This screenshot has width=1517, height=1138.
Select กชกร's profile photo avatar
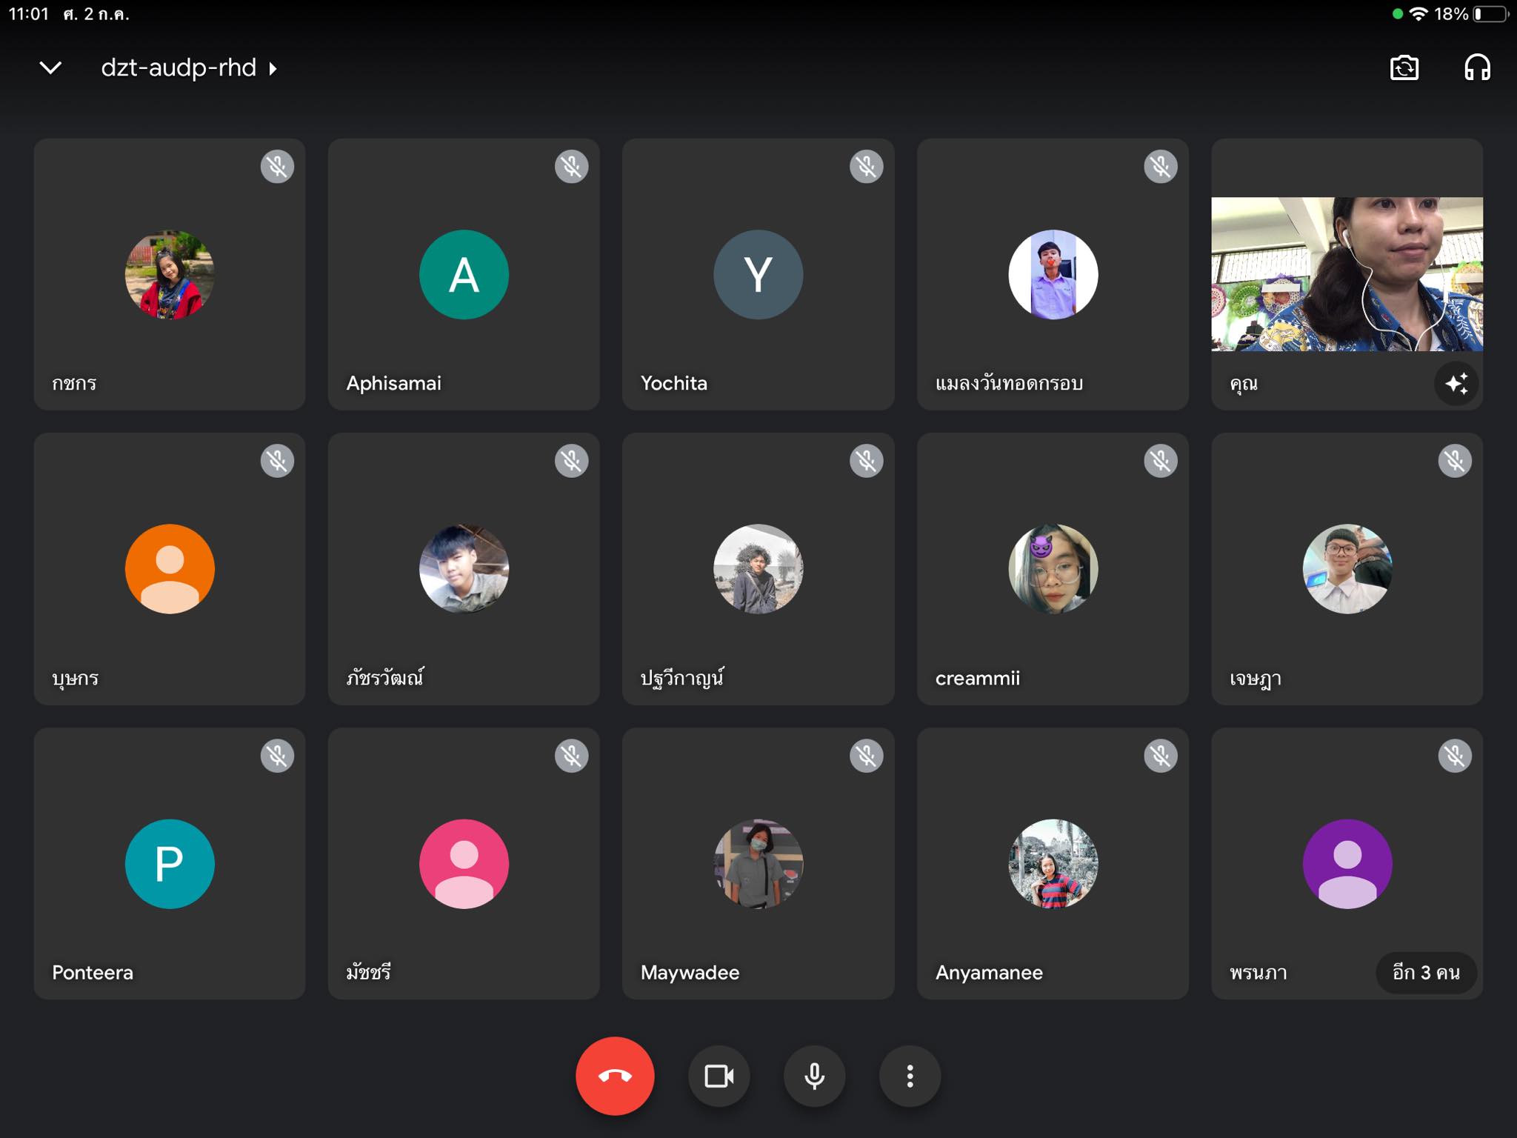point(170,274)
